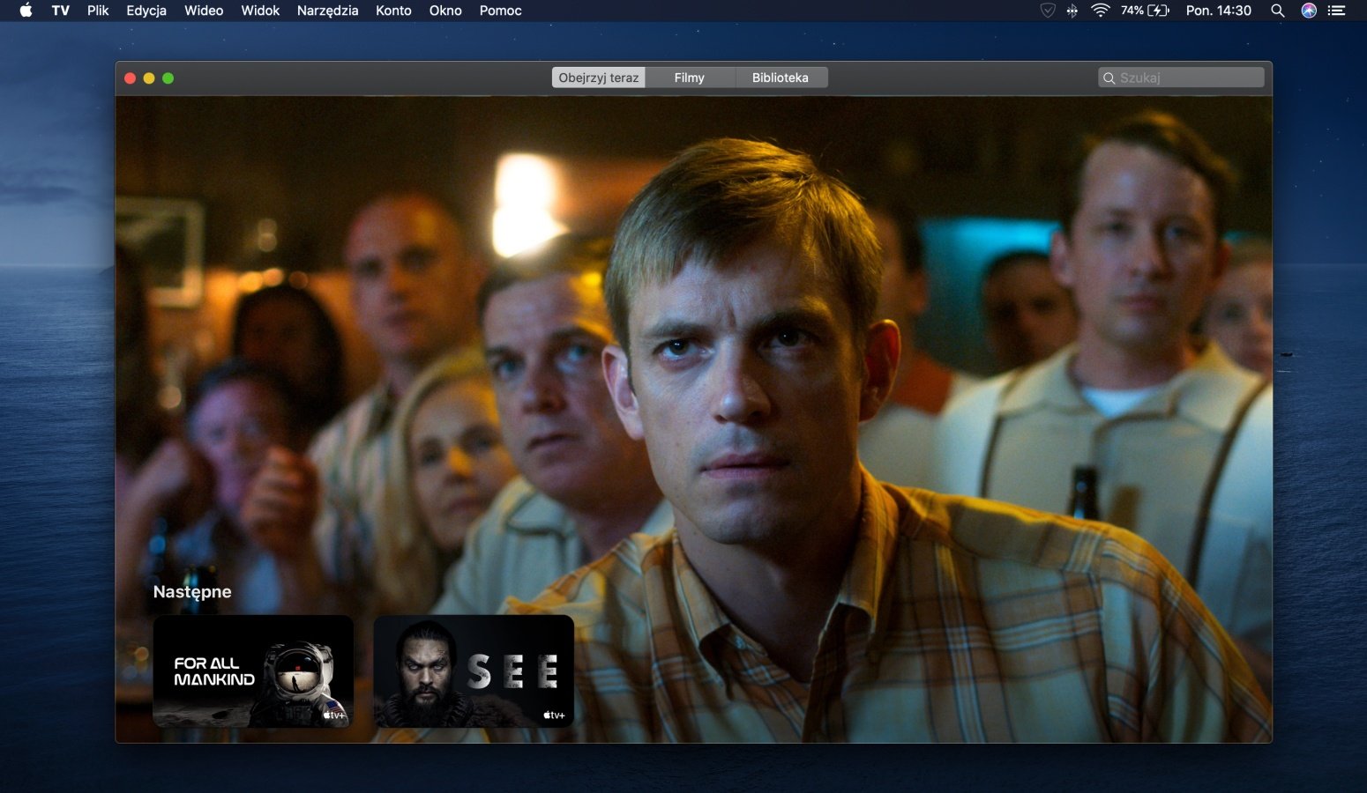Click the battery charging indicator

1157,11
